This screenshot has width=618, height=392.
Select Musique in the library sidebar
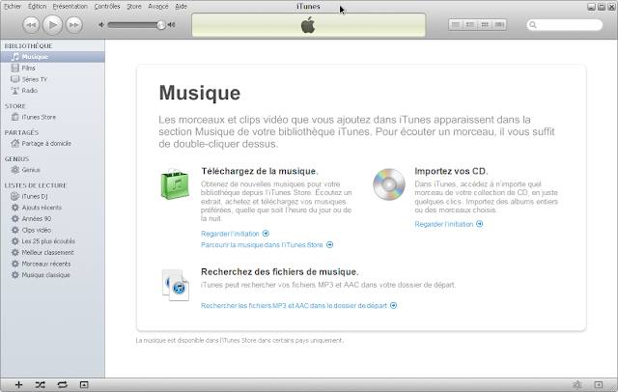[x=52, y=57]
